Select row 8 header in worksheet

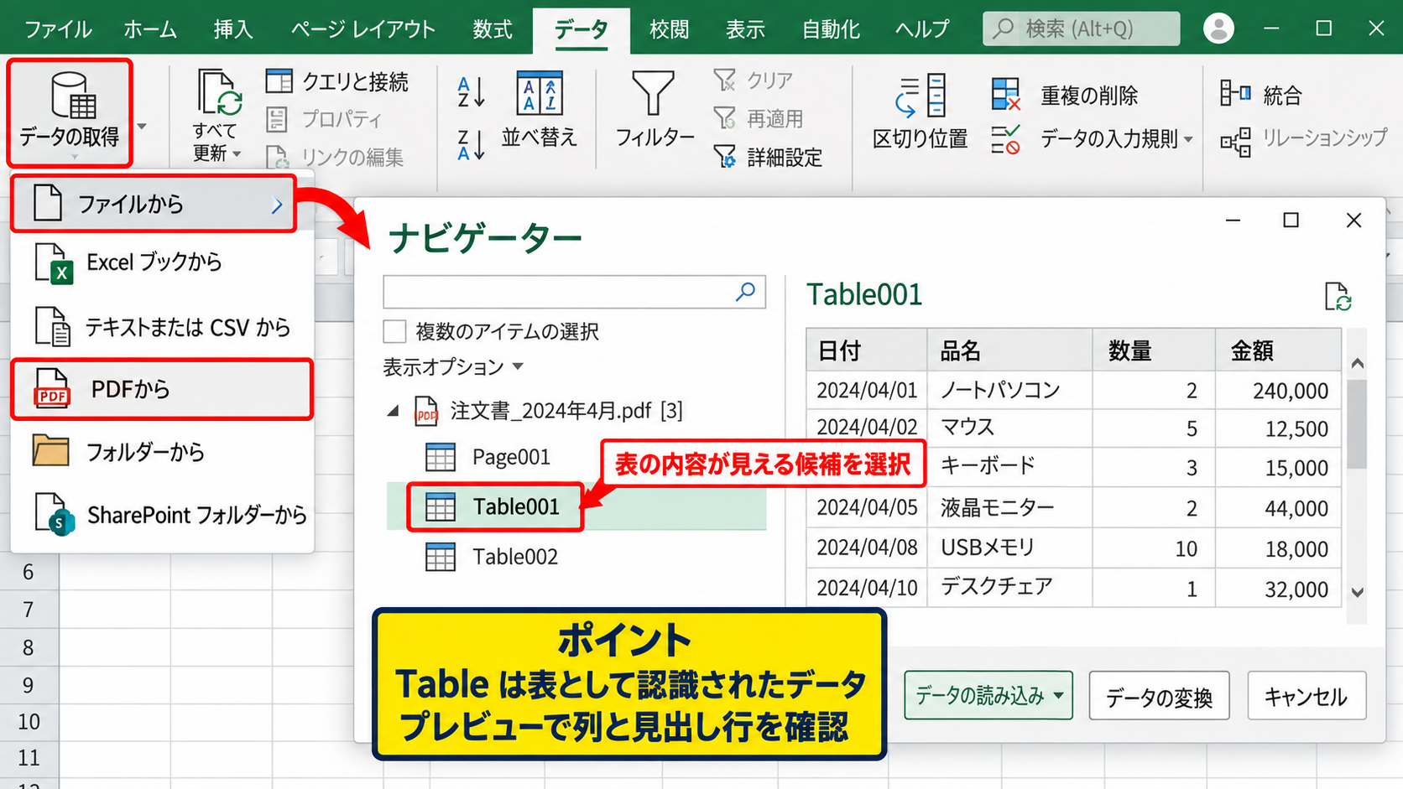click(29, 647)
